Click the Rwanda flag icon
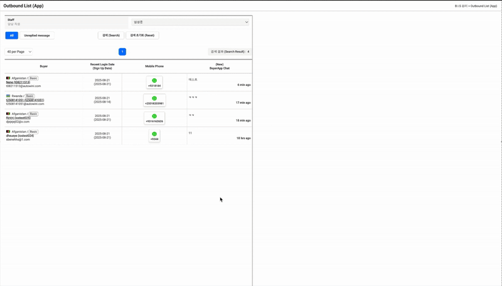 tap(8, 96)
